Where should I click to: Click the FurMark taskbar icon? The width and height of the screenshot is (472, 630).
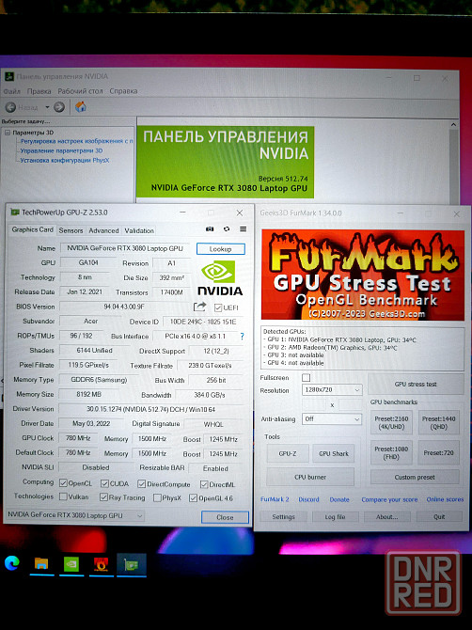point(101,564)
